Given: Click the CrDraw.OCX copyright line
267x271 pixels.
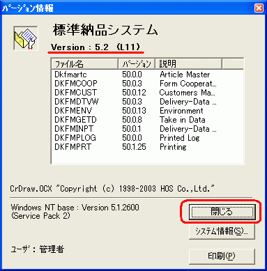Looking at the screenshot, I should coord(112,189).
